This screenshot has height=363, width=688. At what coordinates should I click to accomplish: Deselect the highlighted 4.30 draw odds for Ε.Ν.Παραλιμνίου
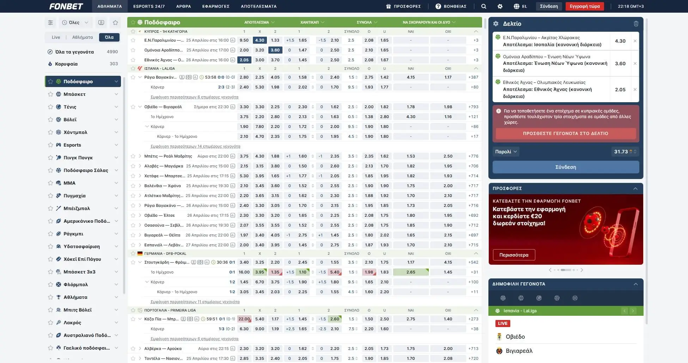point(260,40)
